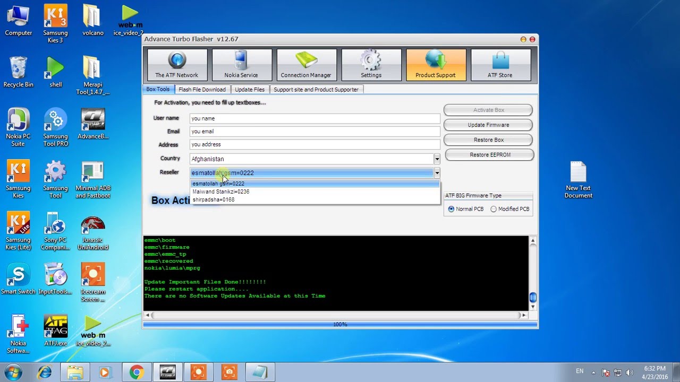The height and width of the screenshot is (382, 680).
Task: Click the Activate Box button
Action: coord(488,110)
